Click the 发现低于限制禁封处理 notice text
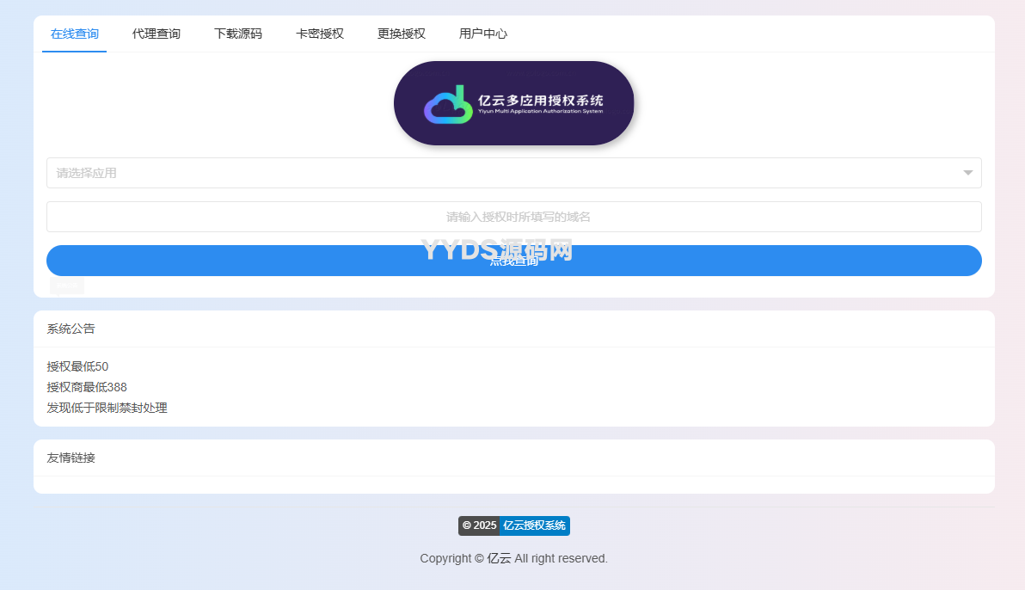This screenshot has width=1025, height=590. [107, 408]
